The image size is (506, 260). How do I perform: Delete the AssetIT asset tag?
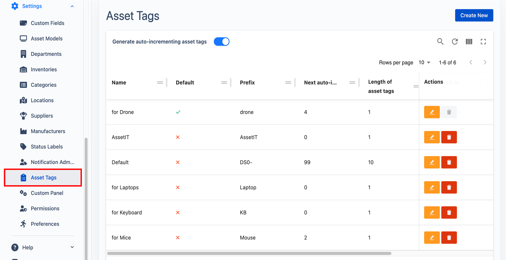pyautogui.click(x=449, y=137)
